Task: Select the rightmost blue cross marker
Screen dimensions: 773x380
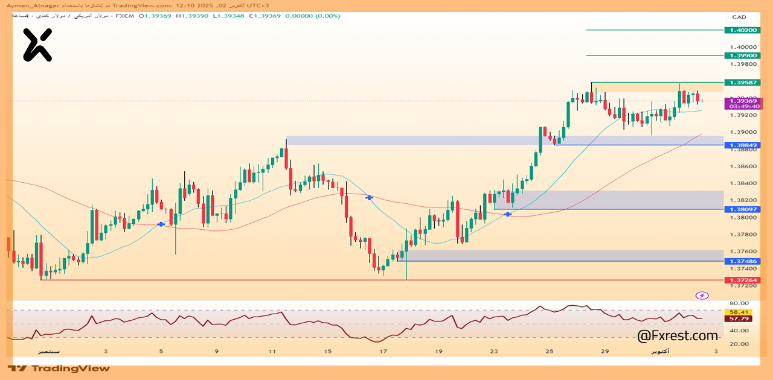Action: (x=508, y=214)
